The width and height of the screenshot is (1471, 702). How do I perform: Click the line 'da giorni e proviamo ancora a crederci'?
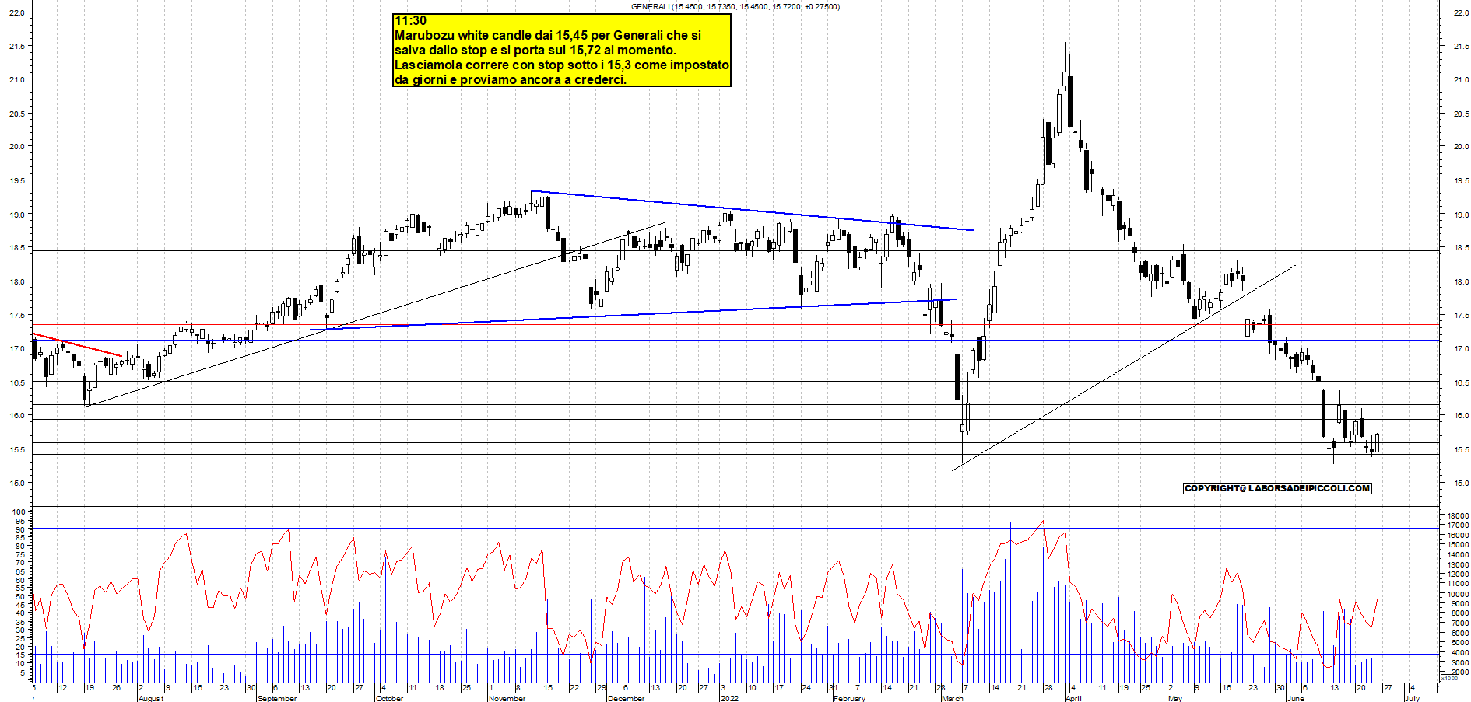[x=511, y=79]
